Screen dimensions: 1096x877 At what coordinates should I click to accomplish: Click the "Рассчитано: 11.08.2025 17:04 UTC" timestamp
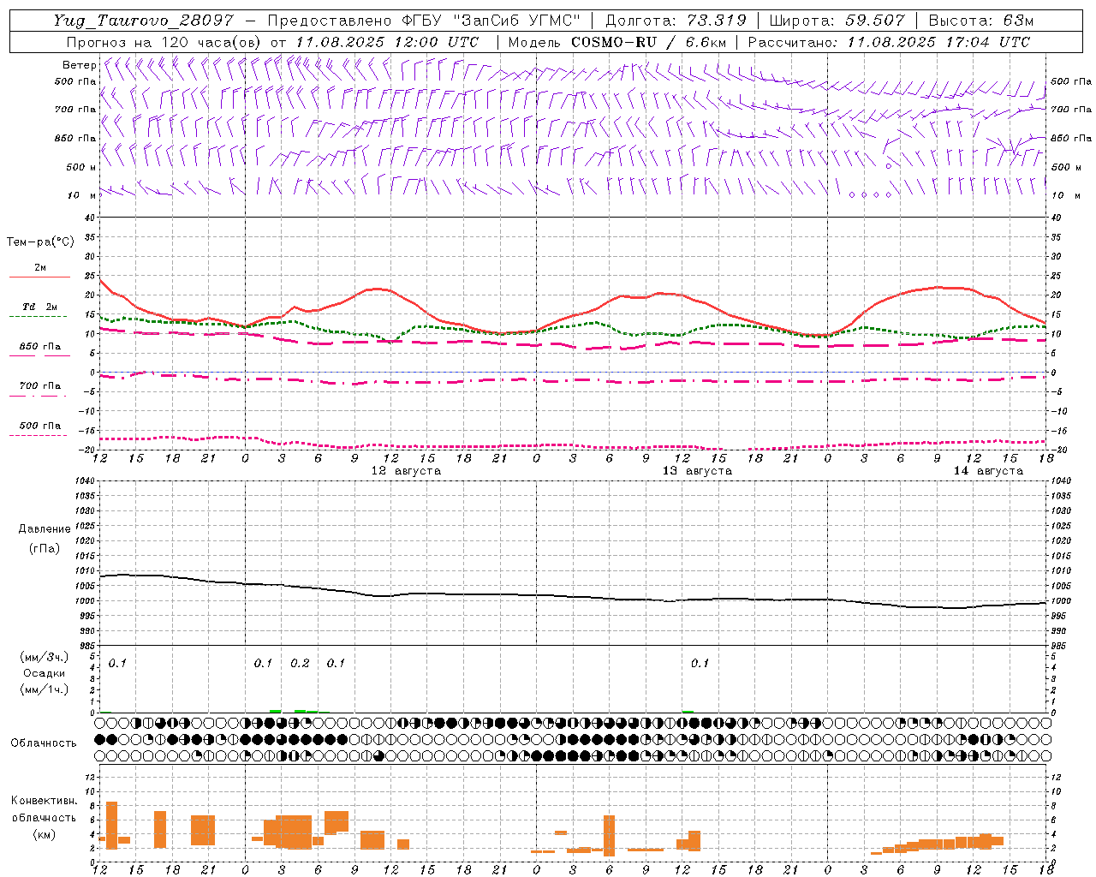pyautogui.click(x=889, y=42)
